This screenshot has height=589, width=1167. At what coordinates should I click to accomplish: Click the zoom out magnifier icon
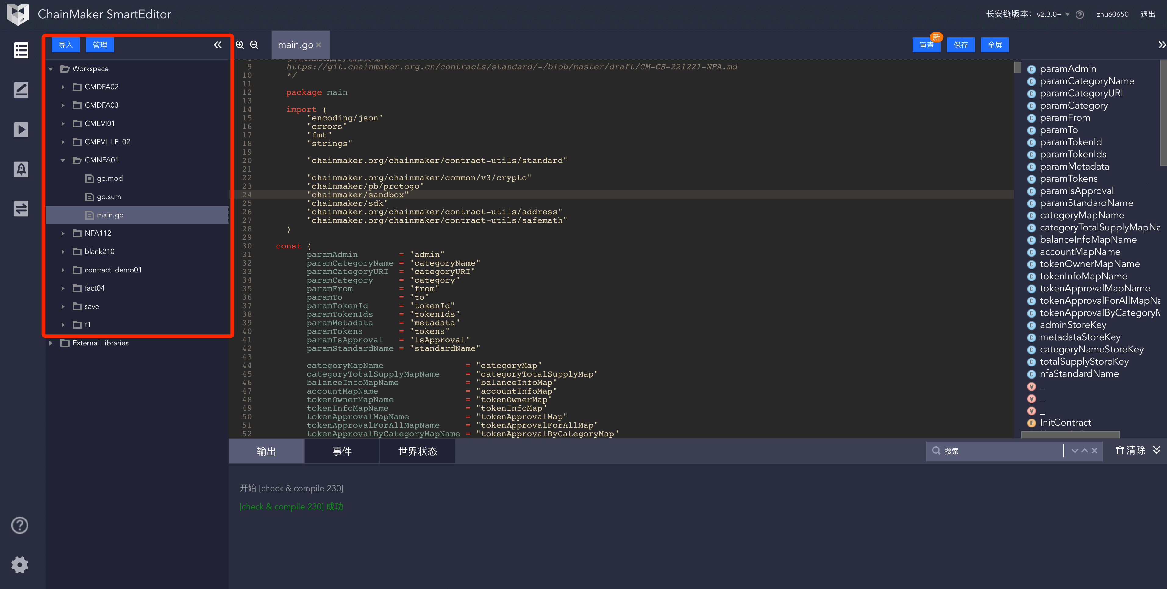click(x=254, y=45)
